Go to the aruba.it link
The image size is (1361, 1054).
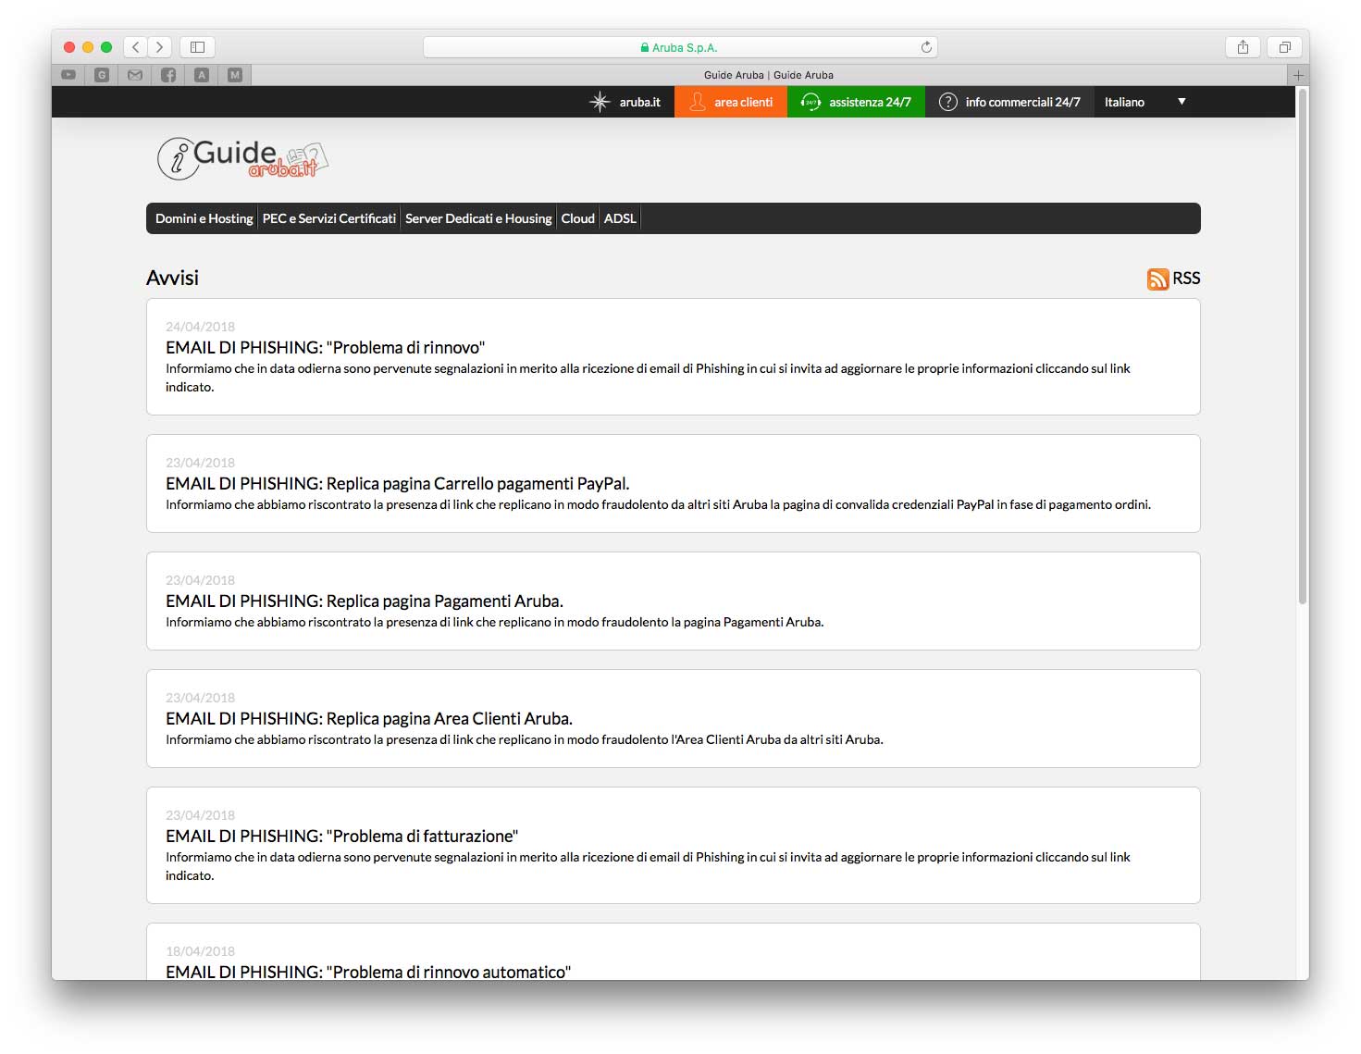(640, 102)
